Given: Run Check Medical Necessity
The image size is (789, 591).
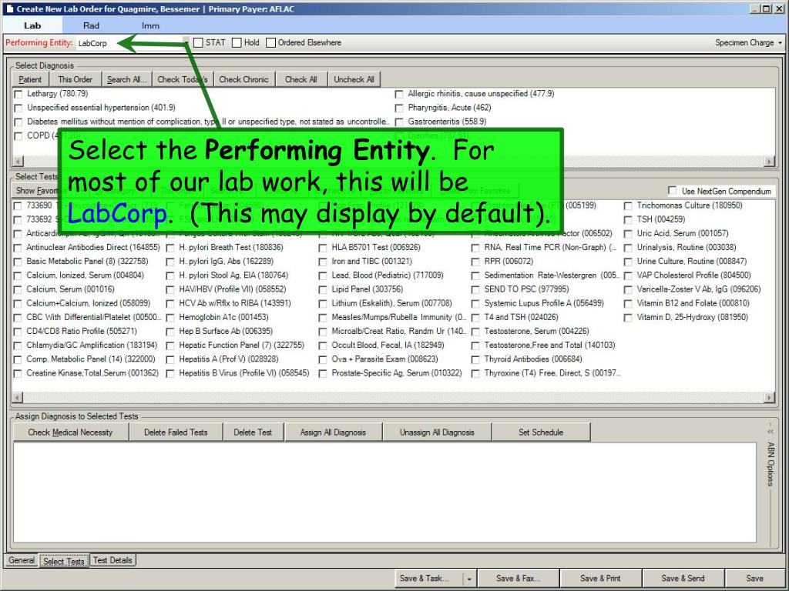Looking at the screenshot, I should pyautogui.click(x=70, y=432).
